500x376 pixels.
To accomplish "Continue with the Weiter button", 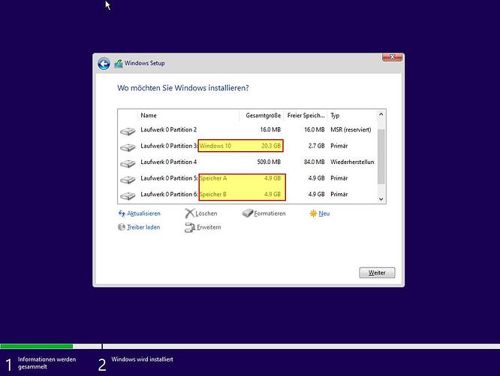I will (x=377, y=272).
